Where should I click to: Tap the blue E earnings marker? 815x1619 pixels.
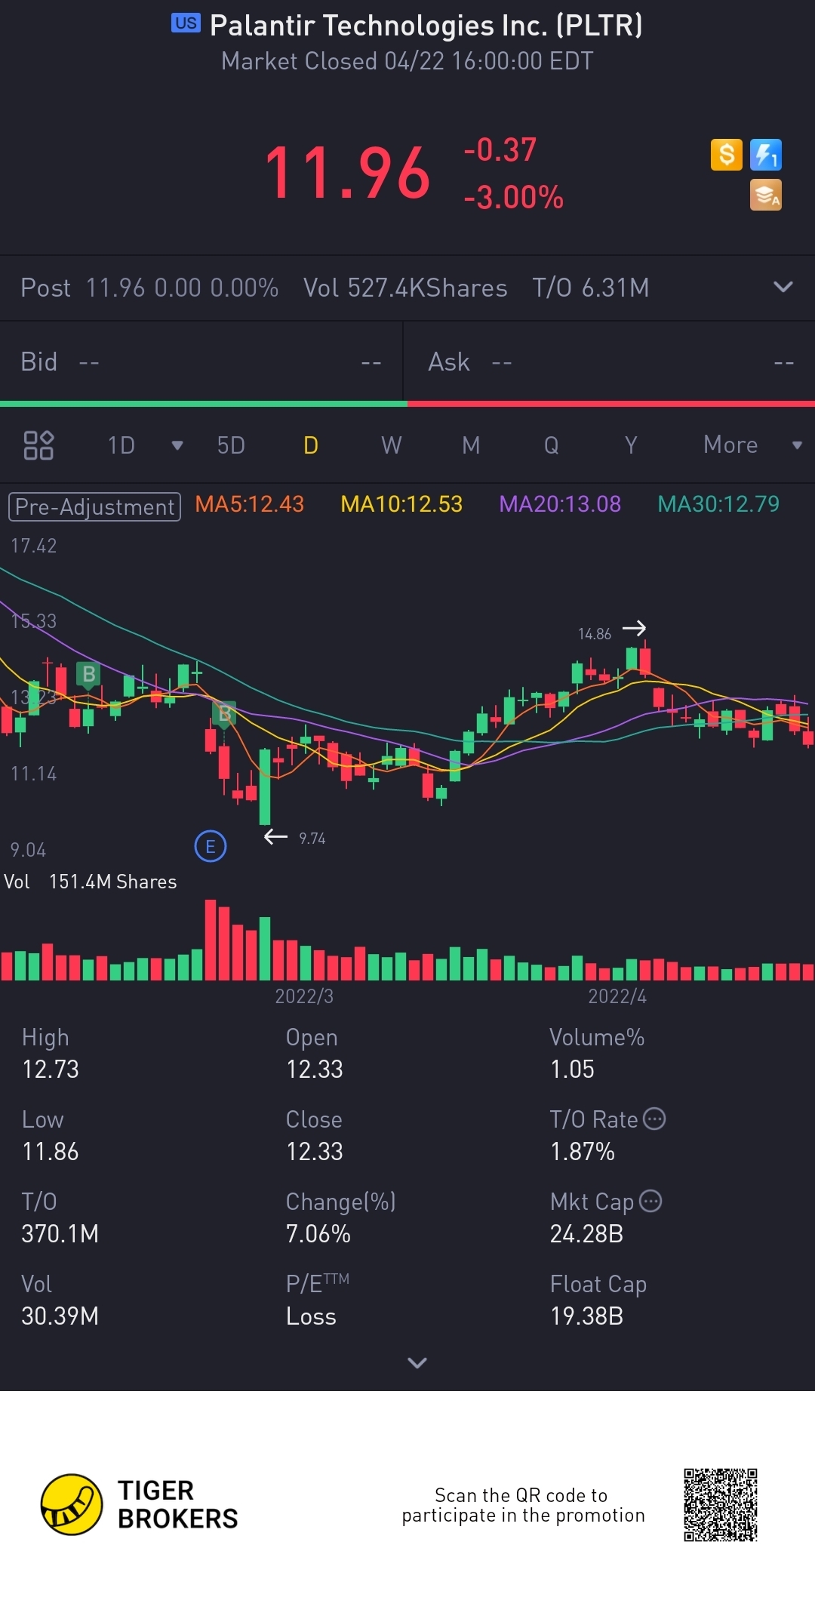[211, 847]
